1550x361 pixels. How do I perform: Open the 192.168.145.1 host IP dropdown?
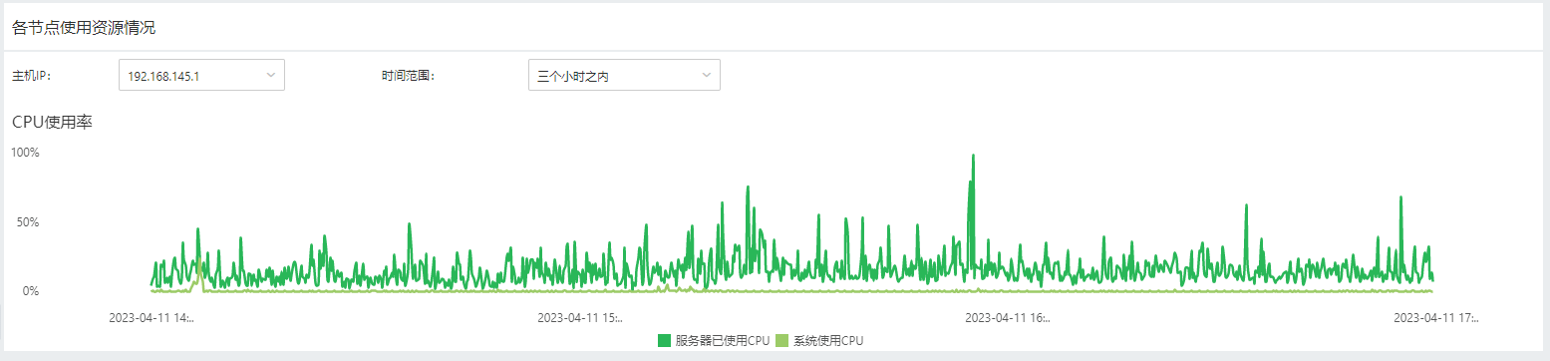click(x=201, y=75)
